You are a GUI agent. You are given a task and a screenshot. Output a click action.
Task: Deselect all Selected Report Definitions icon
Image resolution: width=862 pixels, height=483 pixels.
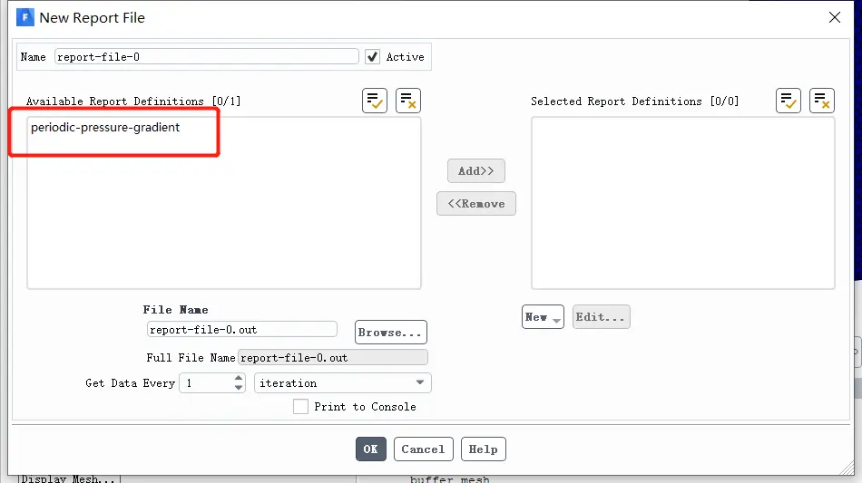point(822,101)
